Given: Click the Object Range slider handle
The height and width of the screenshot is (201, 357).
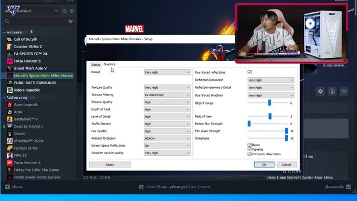Looking at the screenshot, I should pos(269,103).
